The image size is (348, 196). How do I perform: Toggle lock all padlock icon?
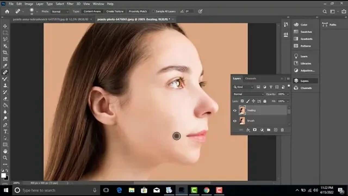point(265,101)
